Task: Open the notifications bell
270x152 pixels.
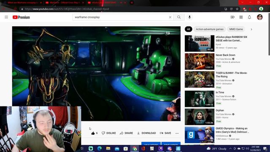Action: click(249, 17)
